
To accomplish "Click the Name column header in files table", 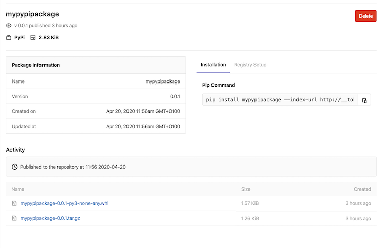I will 18,189.
